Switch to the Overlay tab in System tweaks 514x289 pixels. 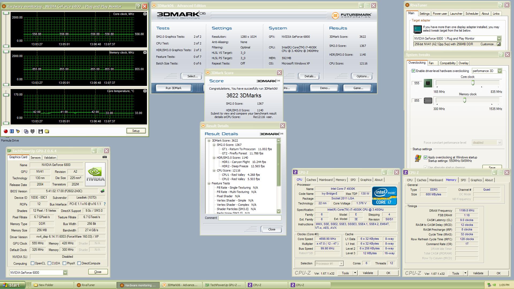pos(463,63)
